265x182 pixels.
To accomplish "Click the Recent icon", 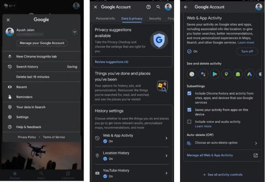I will coord(10,87).
